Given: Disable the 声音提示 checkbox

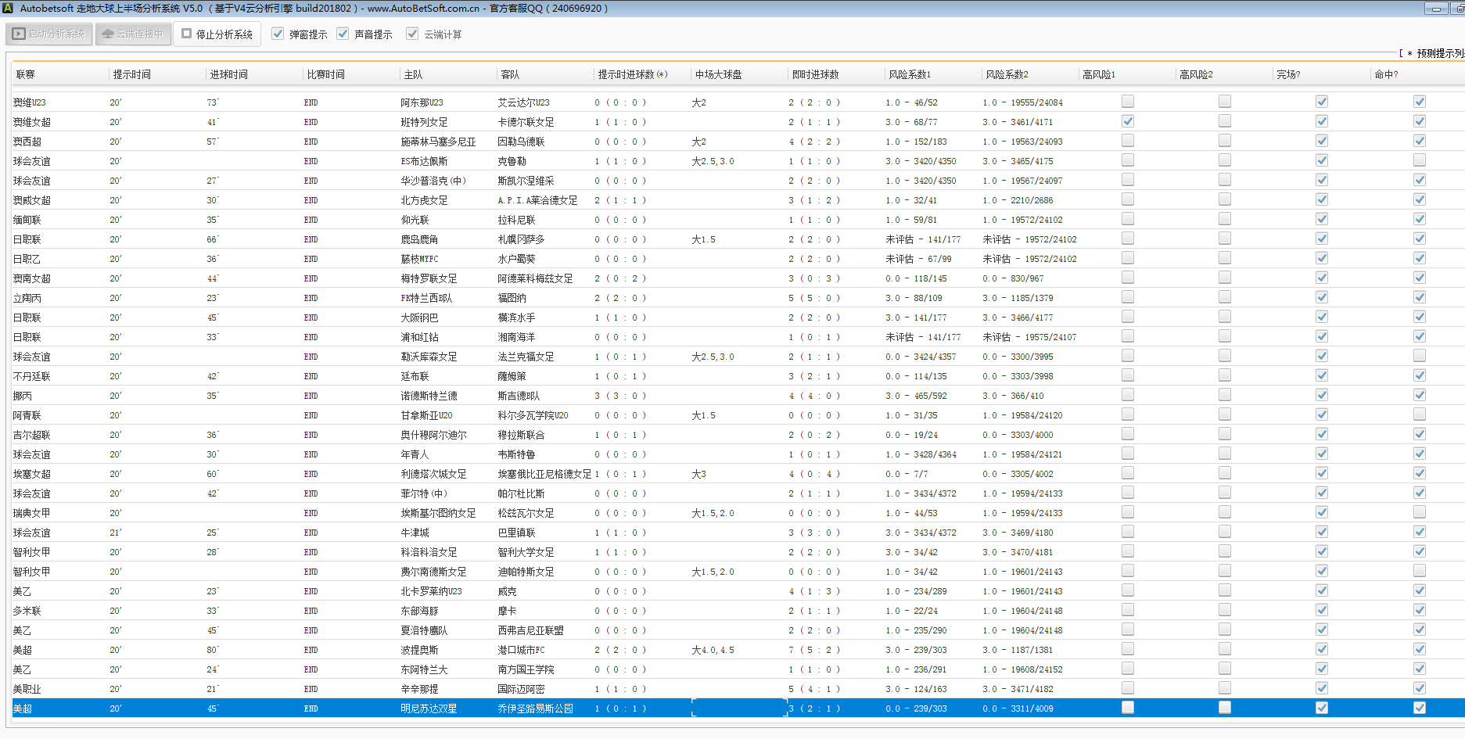Looking at the screenshot, I should [x=343, y=34].
